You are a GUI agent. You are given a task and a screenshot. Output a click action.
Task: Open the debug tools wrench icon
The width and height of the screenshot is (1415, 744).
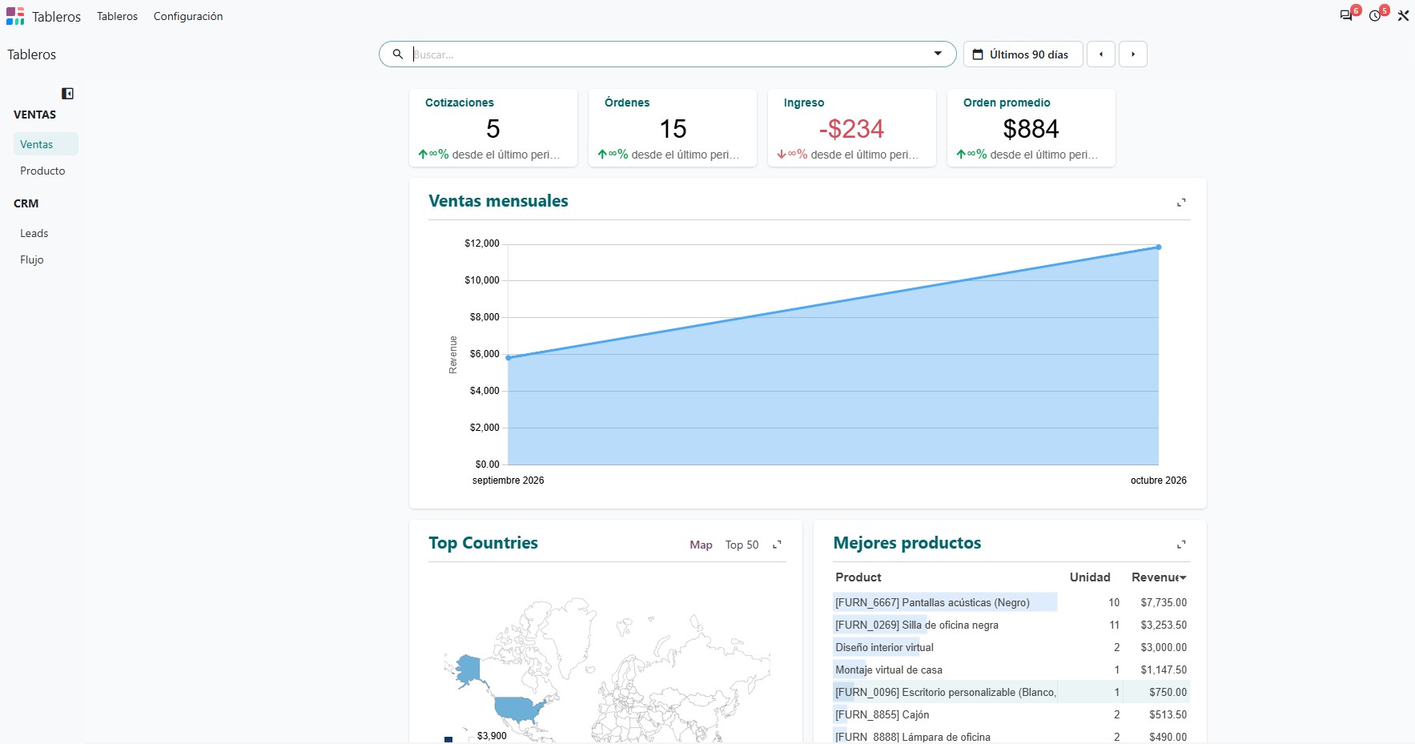tap(1403, 15)
